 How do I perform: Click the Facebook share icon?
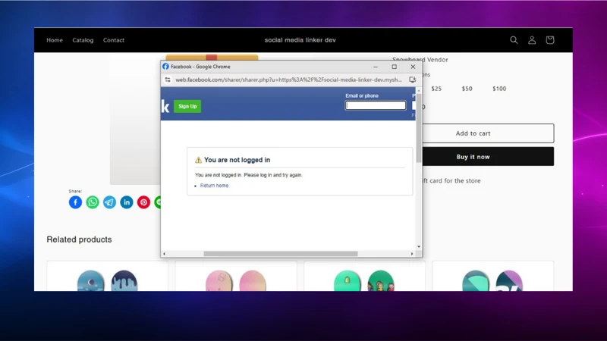tap(75, 202)
